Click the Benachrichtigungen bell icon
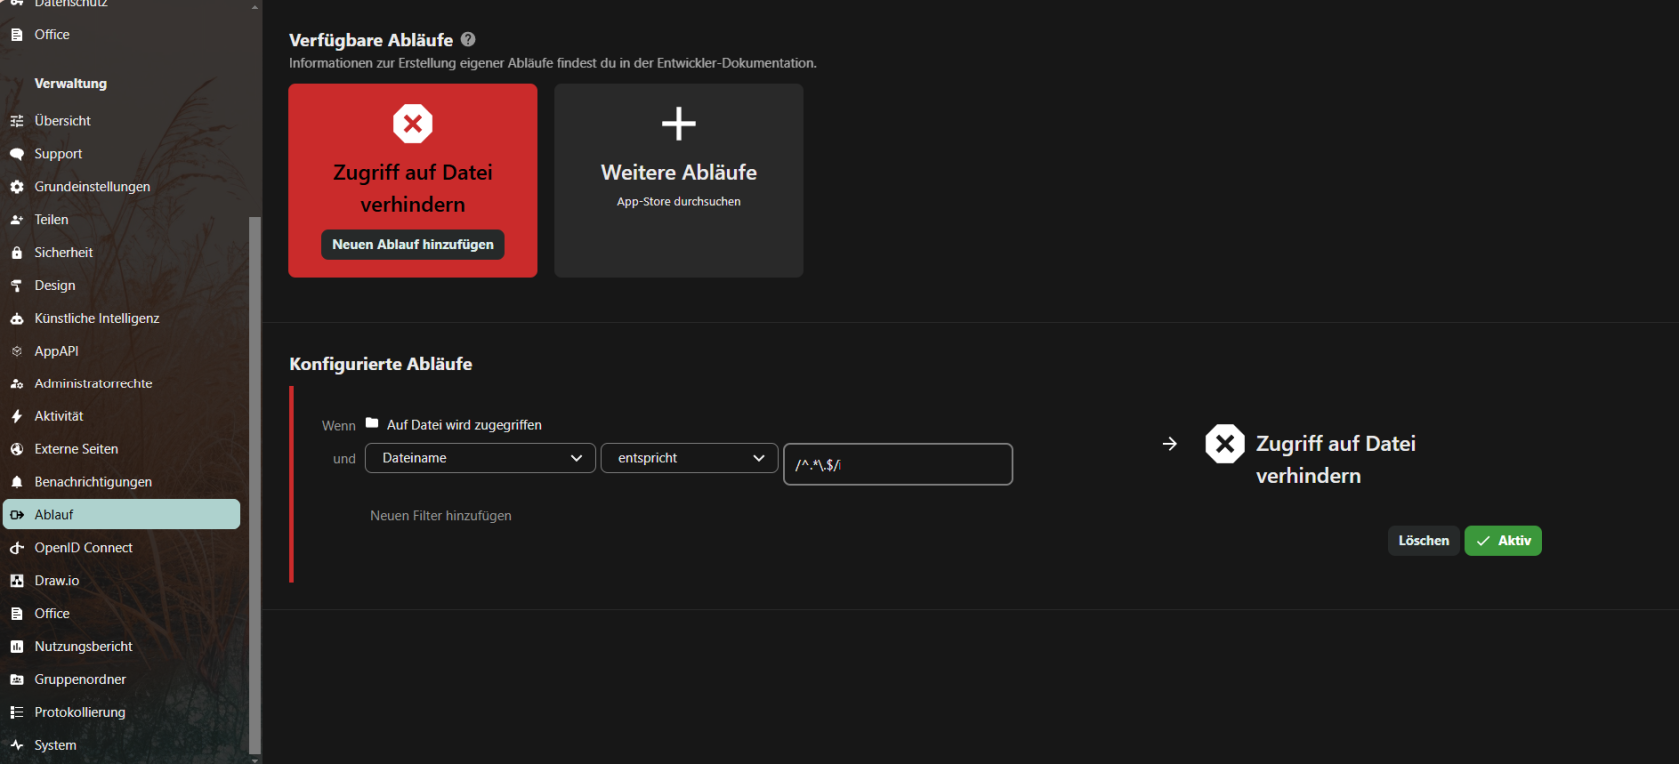This screenshot has height=764, width=1679. coord(17,482)
